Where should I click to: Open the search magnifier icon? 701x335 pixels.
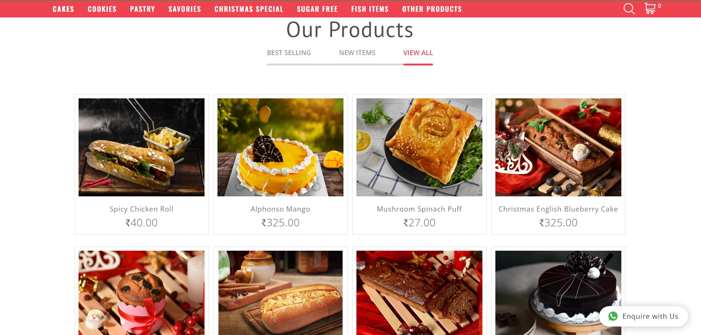pyautogui.click(x=629, y=9)
